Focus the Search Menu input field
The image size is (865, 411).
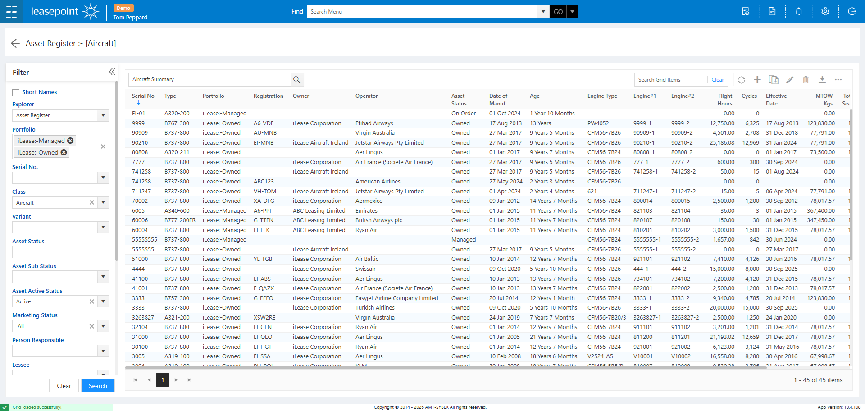[x=422, y=12]
